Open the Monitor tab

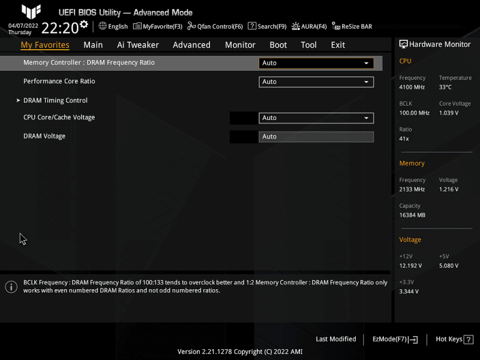(240, 45)
